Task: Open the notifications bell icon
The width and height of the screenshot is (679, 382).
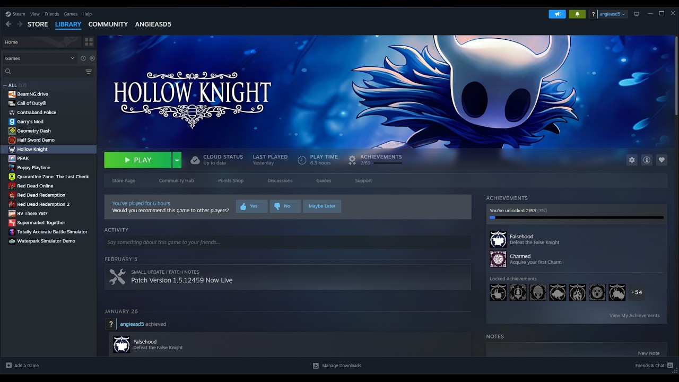Action: coord(577,14)
